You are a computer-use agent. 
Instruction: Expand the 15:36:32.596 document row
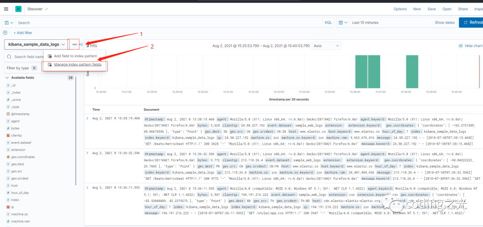88,153
